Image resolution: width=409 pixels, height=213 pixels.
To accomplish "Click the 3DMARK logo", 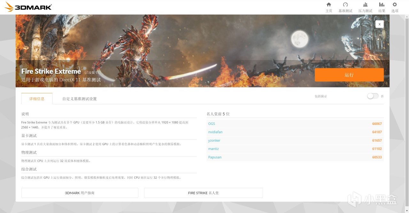I will point(28,7).
